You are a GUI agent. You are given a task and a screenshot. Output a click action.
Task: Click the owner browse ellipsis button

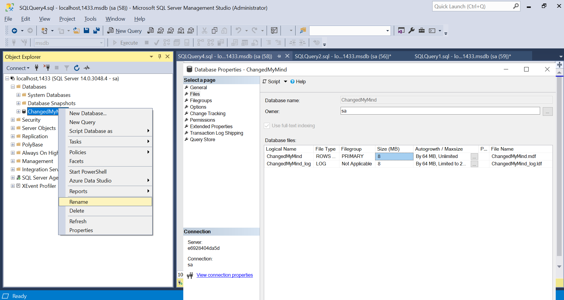click(x=547, y=112)
